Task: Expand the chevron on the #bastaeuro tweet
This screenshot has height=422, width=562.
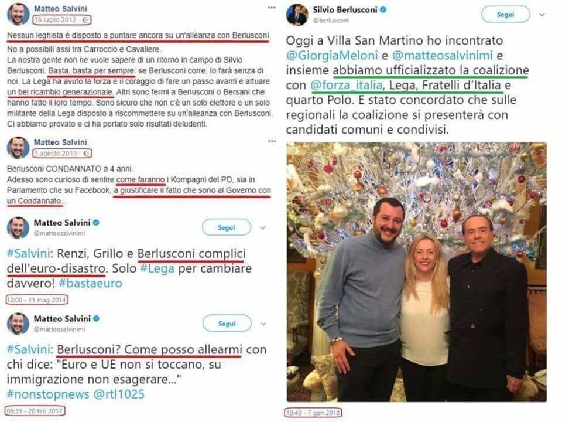Action: [x=263, y=228]
